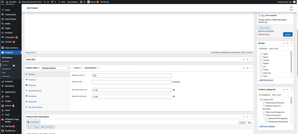Open comments bubble showing 11 in admin bar
This screenshot has width=298, height=134.
pyautogui.click(x=54, y=2)
